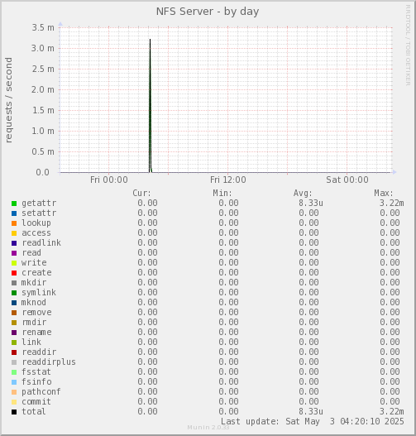416x436 pixels.
Task: Click the dark blue readlink legend swatch
Action: (x=14, y=243)
